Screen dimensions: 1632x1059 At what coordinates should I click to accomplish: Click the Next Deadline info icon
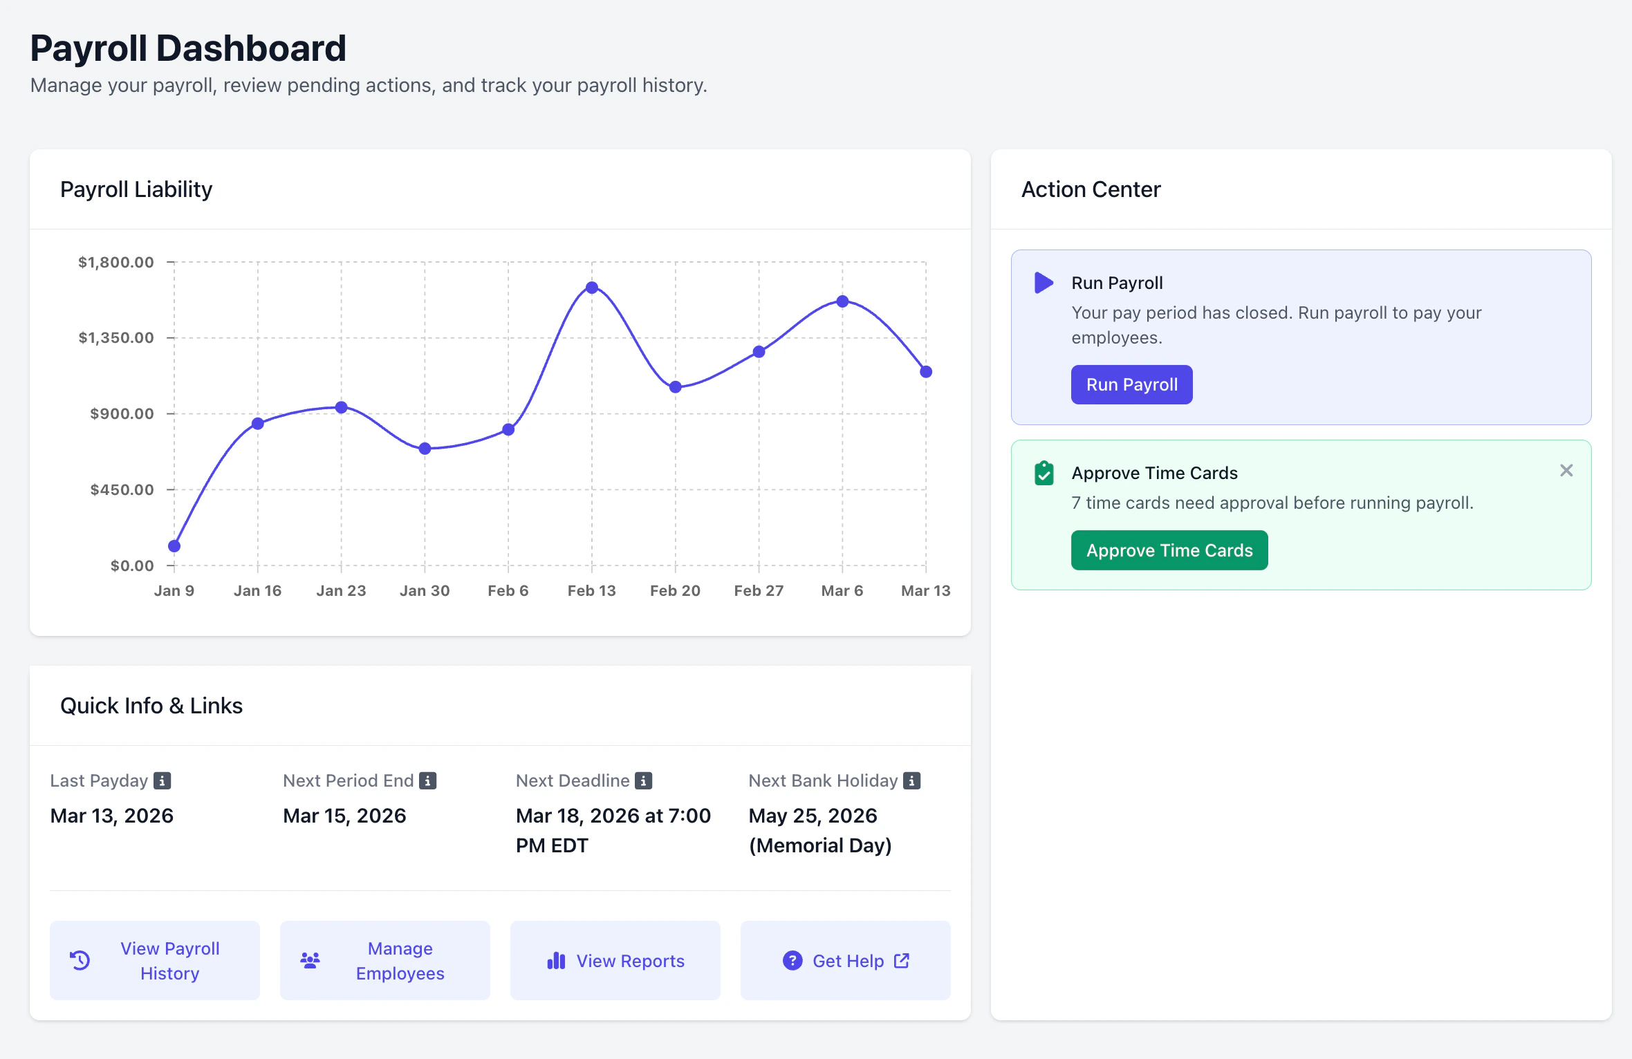644,780
